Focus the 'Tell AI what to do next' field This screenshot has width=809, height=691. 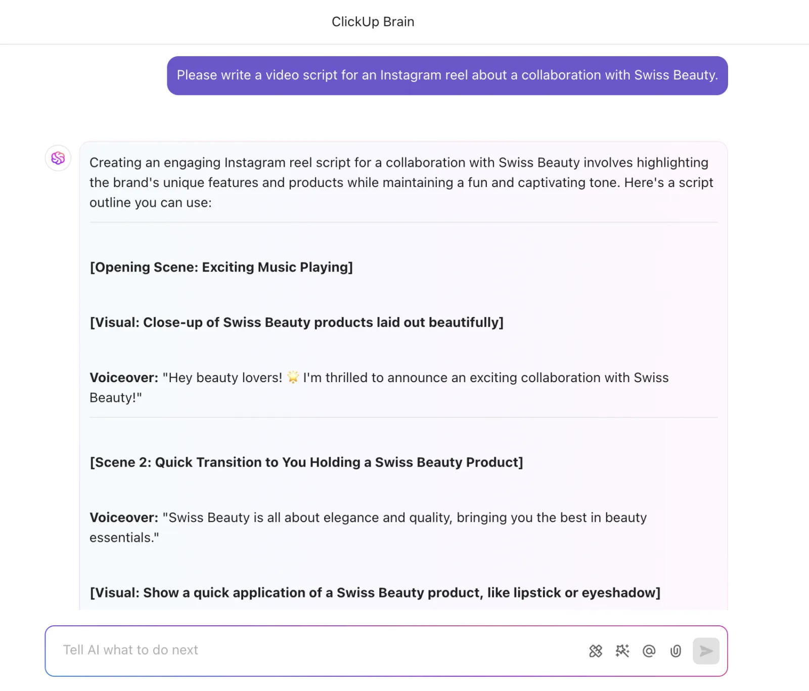click(313, 651)
